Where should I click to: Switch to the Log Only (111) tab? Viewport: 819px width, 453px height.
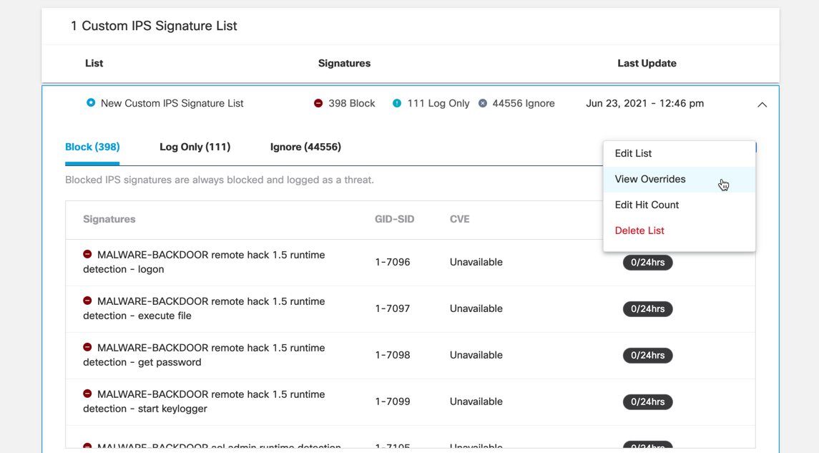[x=195, y=147]
